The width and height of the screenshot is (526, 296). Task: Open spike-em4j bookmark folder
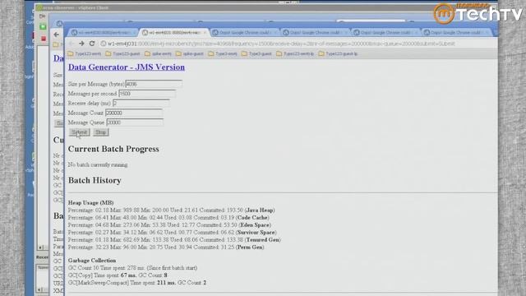coord(158,53)
